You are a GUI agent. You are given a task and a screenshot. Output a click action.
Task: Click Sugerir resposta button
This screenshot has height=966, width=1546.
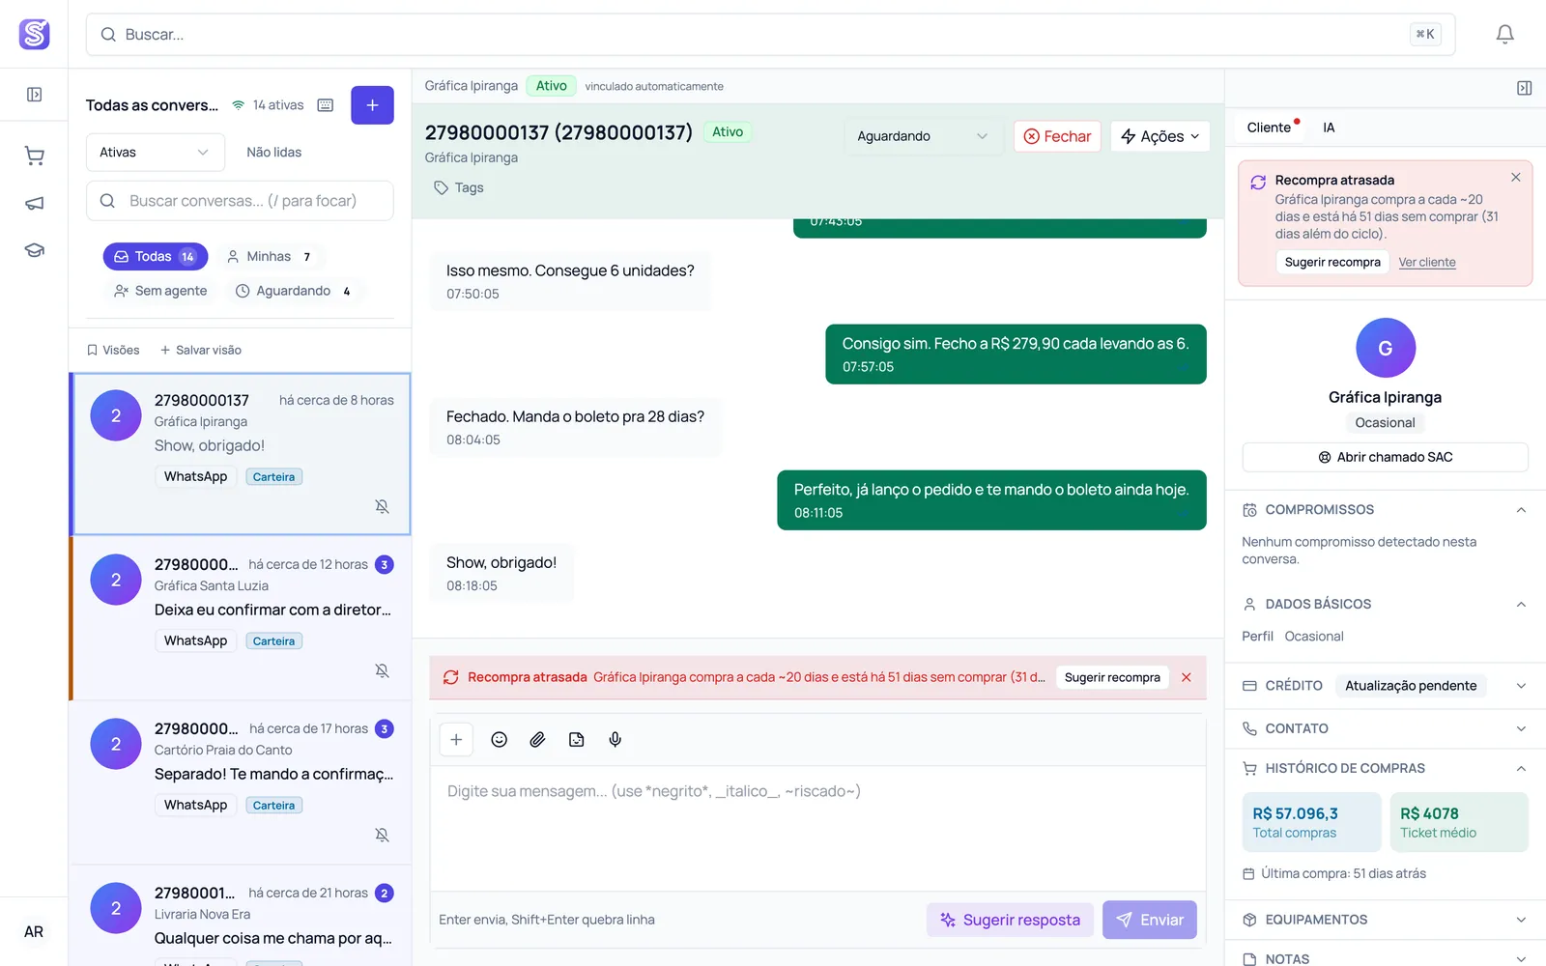click(x=1010, y=920)
